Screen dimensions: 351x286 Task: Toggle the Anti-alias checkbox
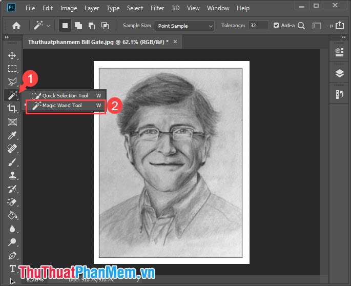276,25
